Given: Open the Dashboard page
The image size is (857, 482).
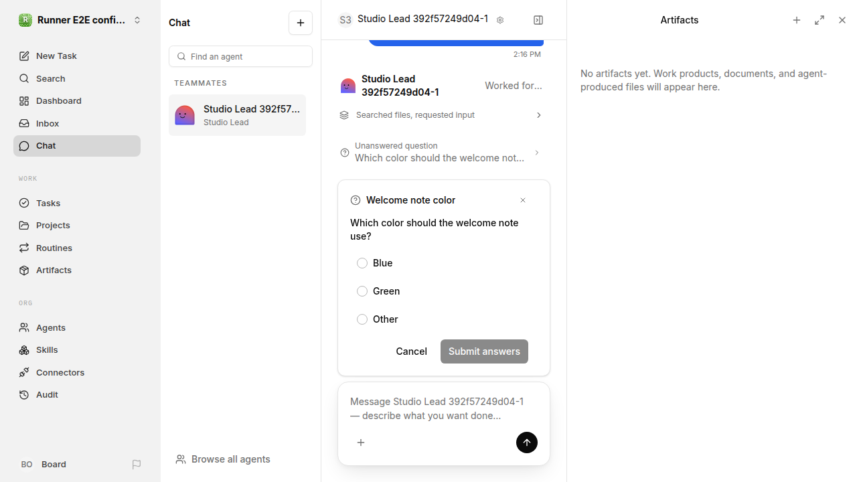Looking at the screenshot, I should [x=77, y=101].
